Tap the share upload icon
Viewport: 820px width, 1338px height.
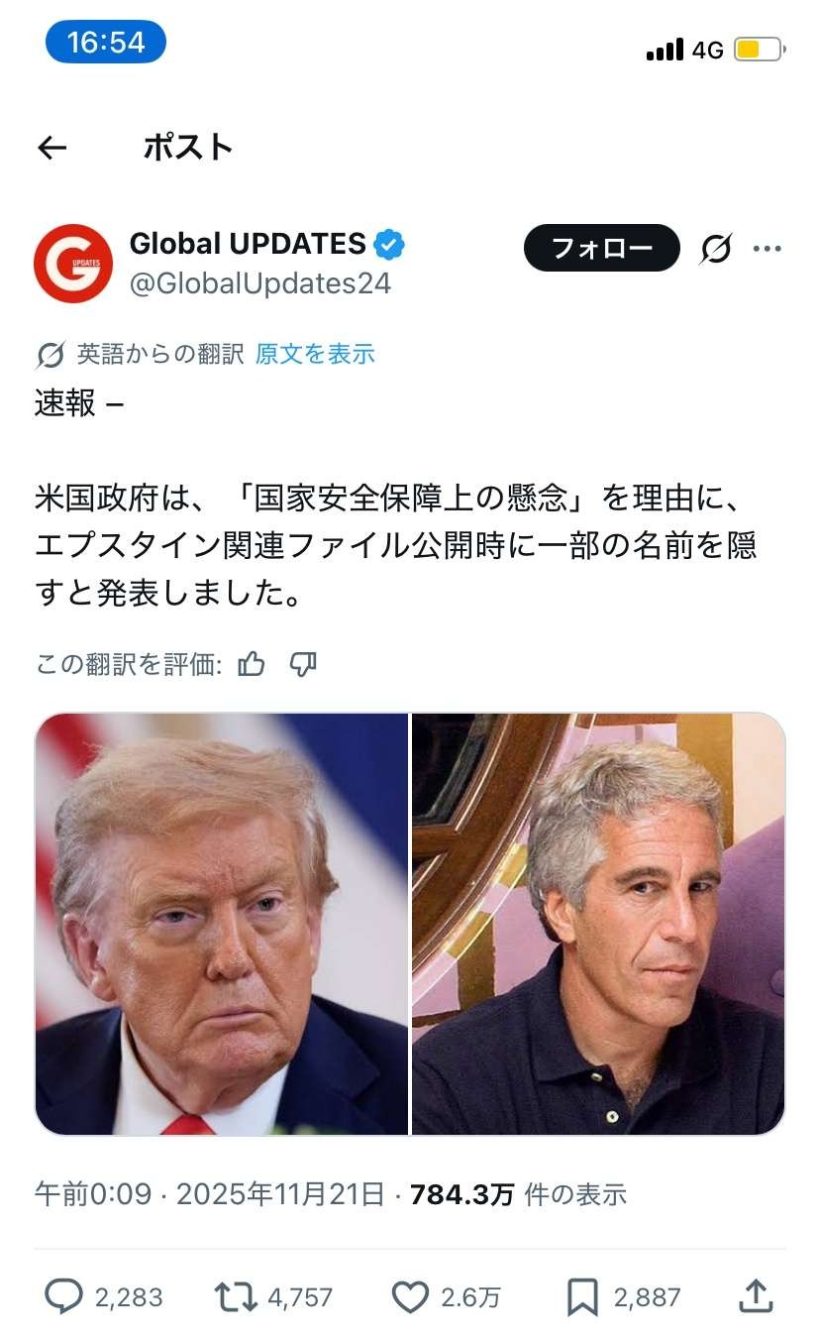[x=756, y=1295]
